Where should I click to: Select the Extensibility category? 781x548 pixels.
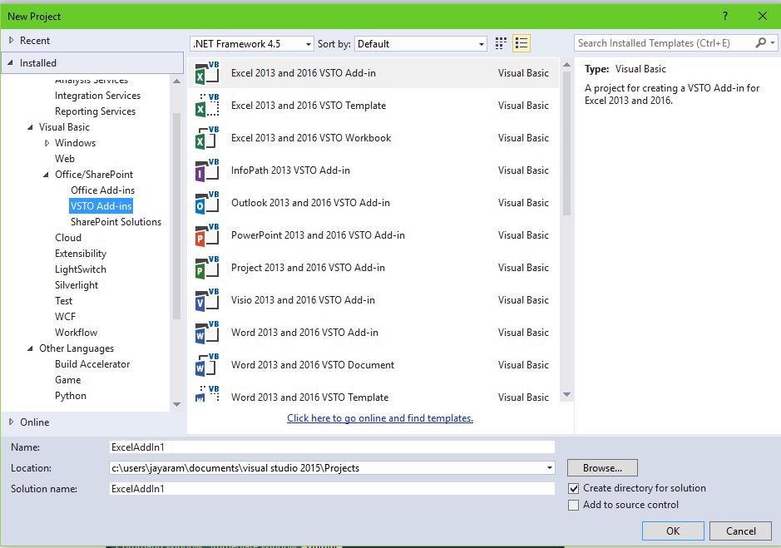coord(80,254)
